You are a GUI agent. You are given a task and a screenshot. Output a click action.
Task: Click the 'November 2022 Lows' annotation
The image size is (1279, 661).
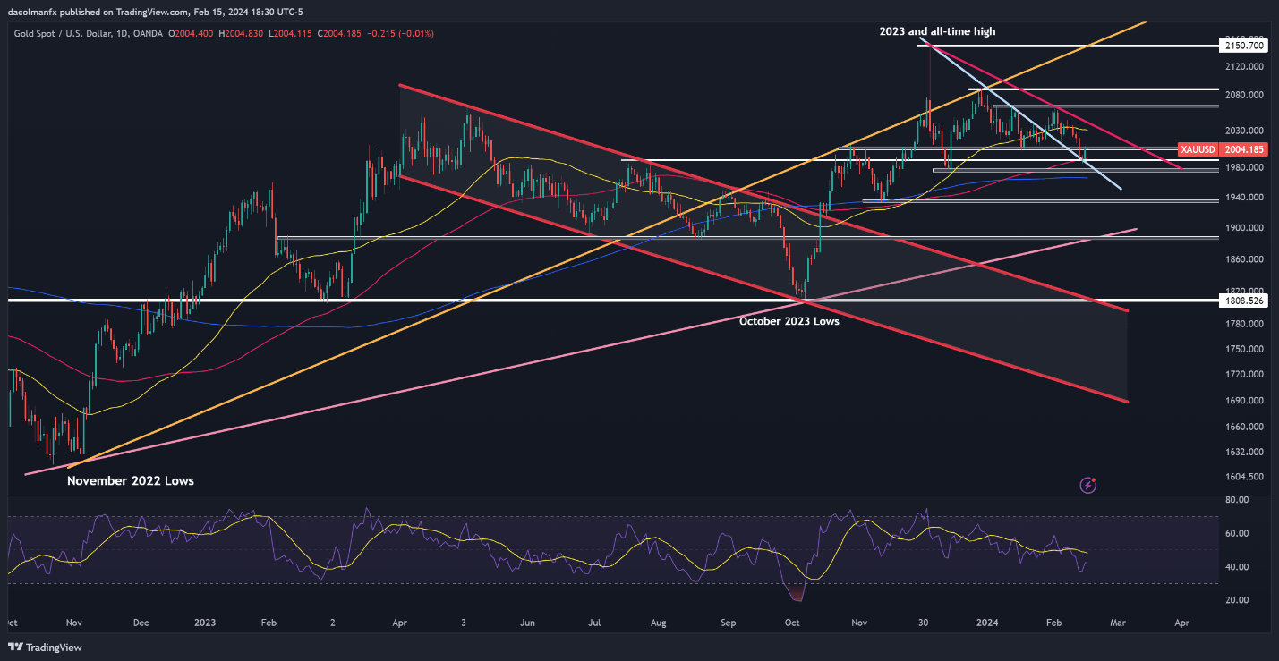coord(131,480)
